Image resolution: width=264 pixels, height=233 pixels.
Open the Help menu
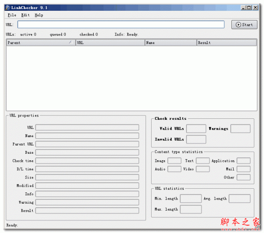pos(39,15)
